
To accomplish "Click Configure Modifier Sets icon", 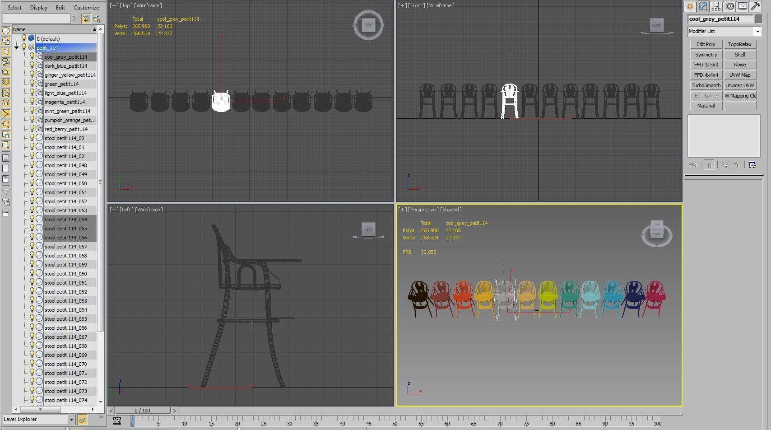I will pyautogui.click(x=752, y=165).
